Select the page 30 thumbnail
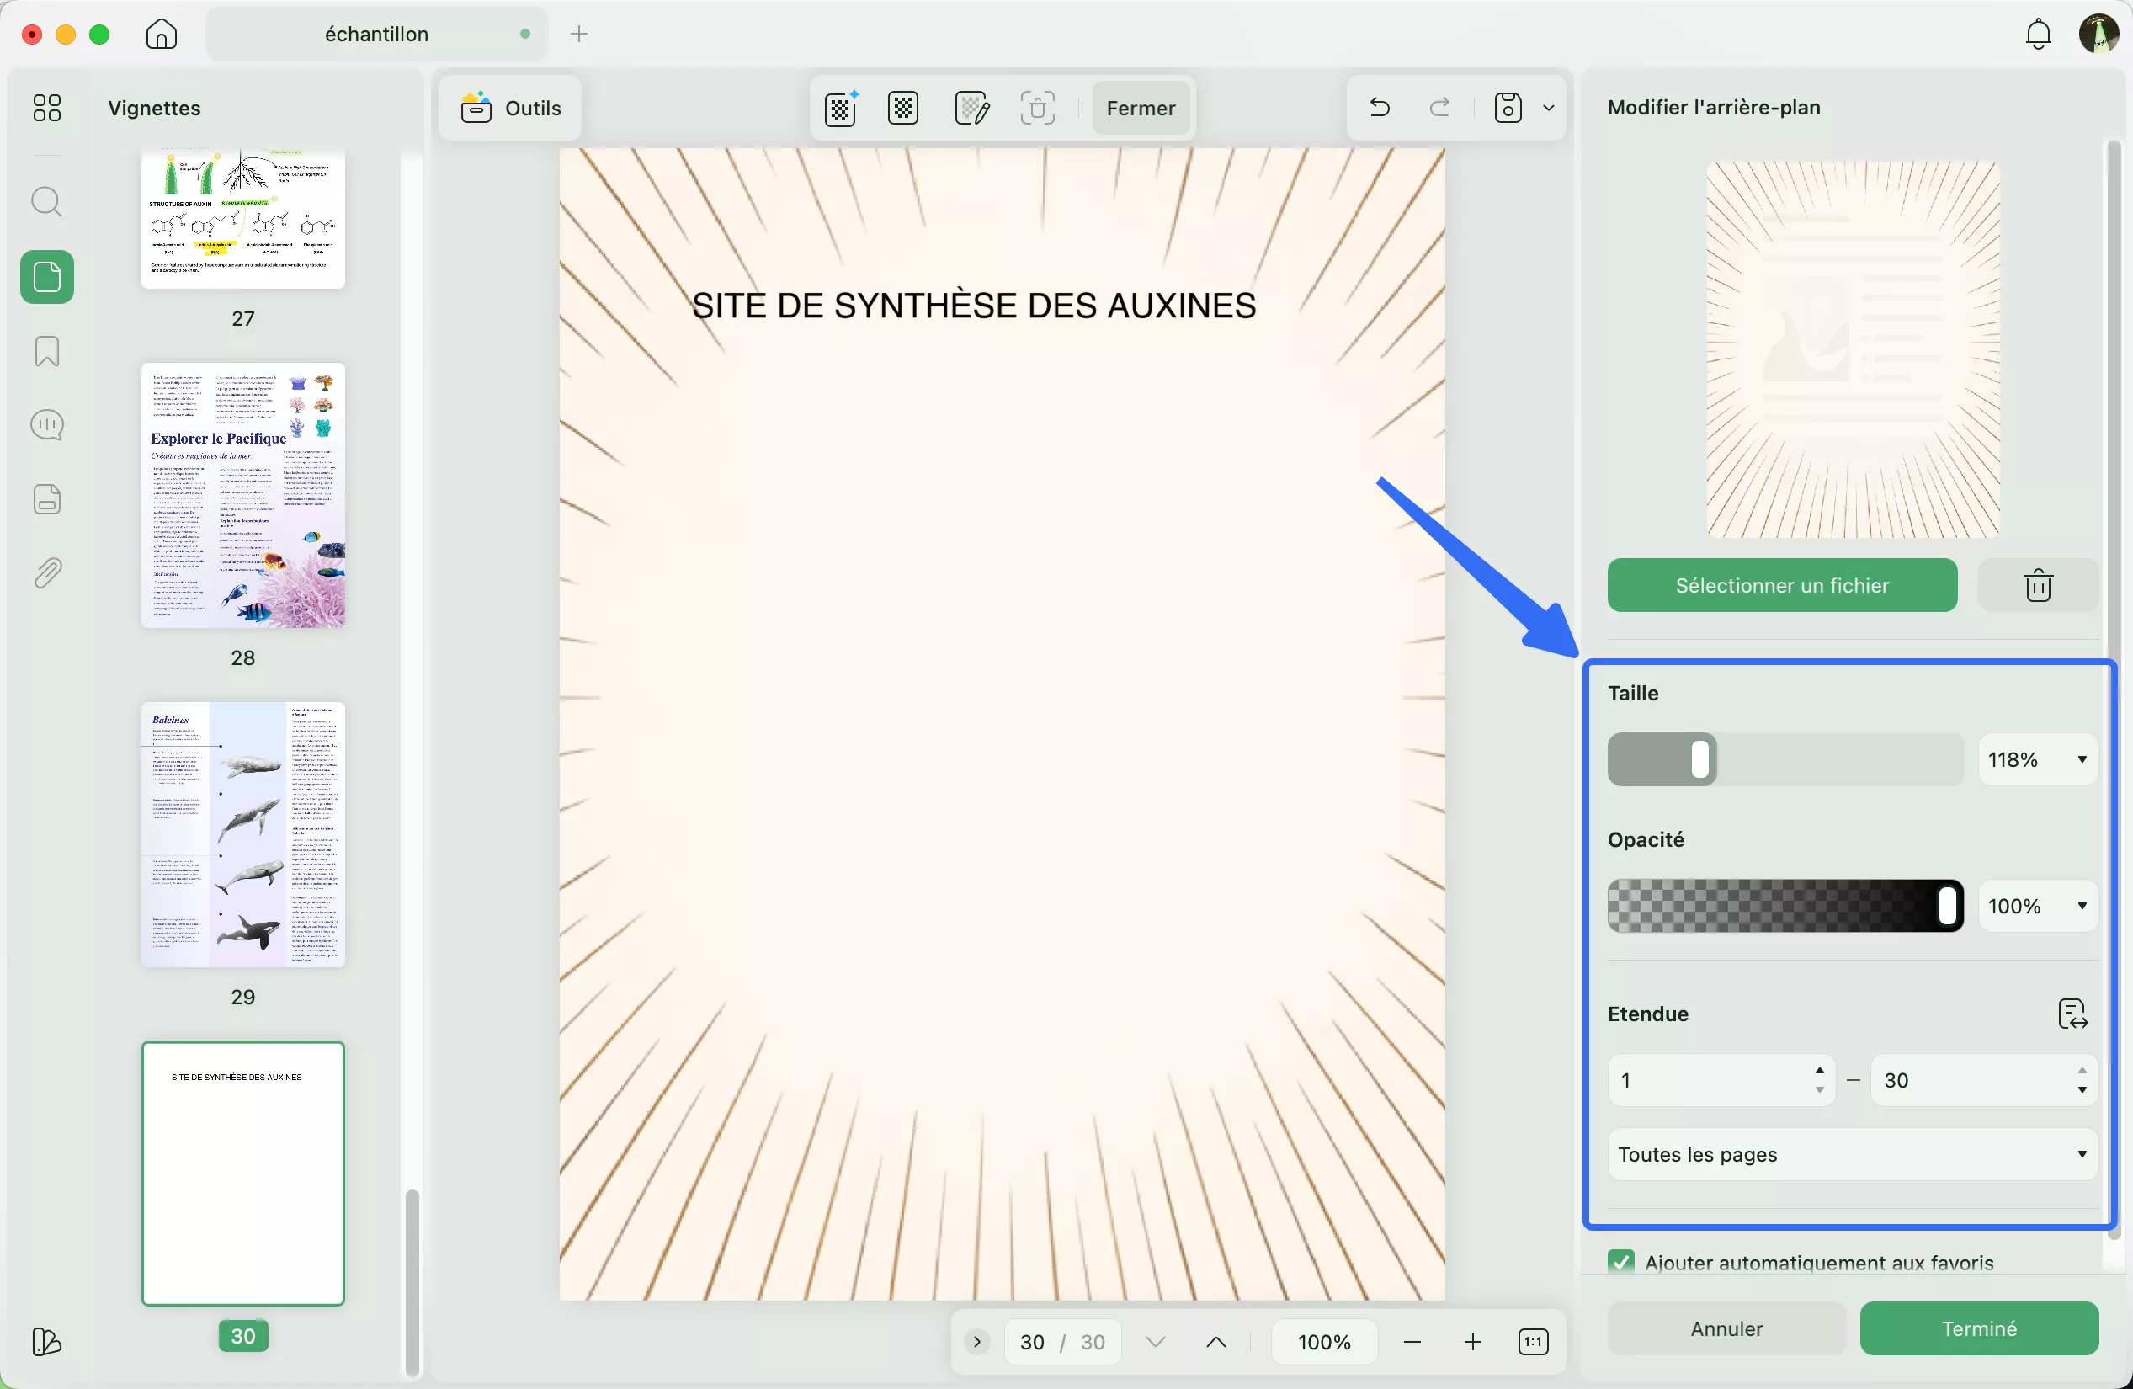 [243, 1174]
